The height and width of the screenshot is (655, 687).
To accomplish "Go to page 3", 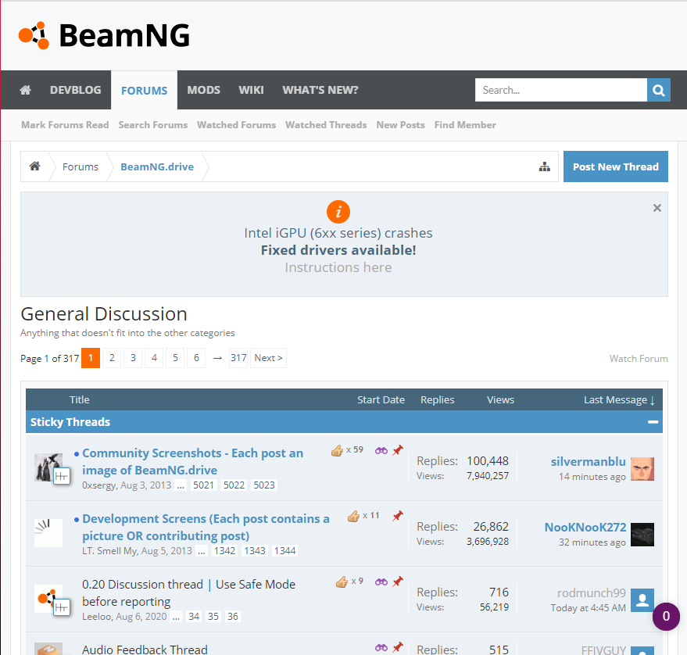I will [x=133, y=358].
